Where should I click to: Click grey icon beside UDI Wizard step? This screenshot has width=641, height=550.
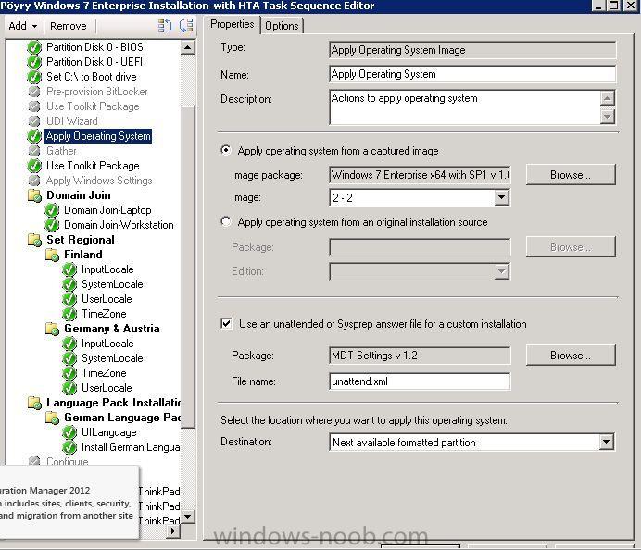[x=34, y=121]
